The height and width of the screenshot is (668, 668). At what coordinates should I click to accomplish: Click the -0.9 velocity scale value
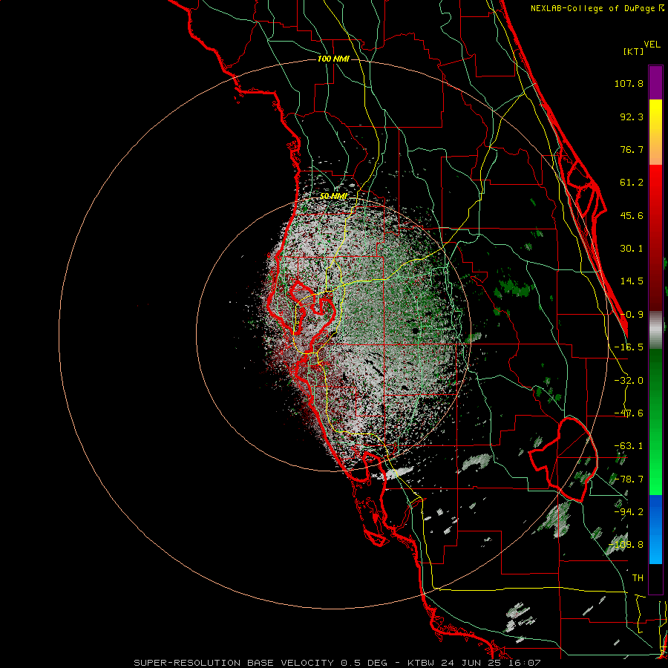pos(632,315)
